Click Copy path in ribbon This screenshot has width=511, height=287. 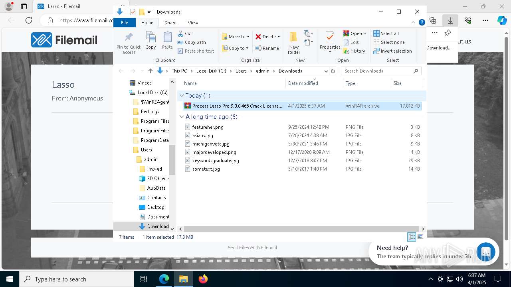point(192,42)
